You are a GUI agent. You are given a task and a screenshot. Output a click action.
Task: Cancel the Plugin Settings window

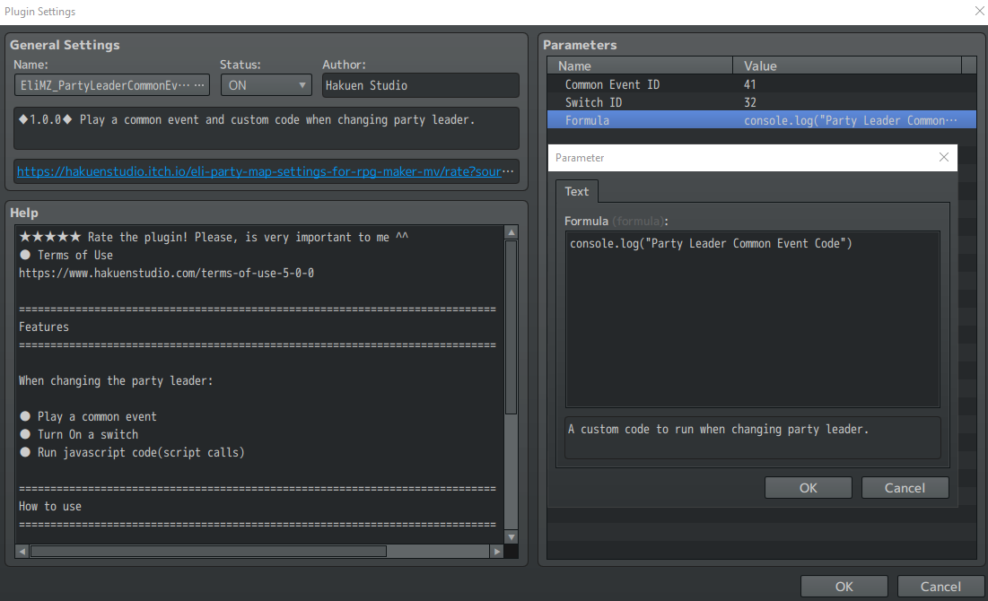(x=940, y=587)
